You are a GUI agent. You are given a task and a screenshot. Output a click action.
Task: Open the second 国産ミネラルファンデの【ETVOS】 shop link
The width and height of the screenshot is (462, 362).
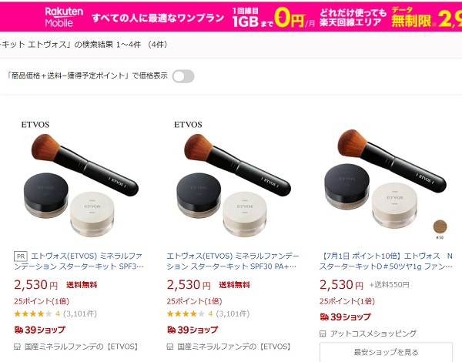coord(234,347)
